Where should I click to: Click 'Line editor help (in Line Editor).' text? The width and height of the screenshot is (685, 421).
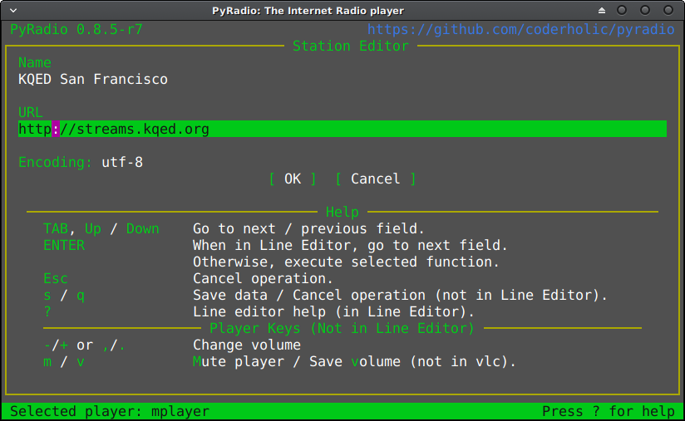point(333,312)
